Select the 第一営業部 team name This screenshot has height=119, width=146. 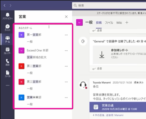point(34,35)
